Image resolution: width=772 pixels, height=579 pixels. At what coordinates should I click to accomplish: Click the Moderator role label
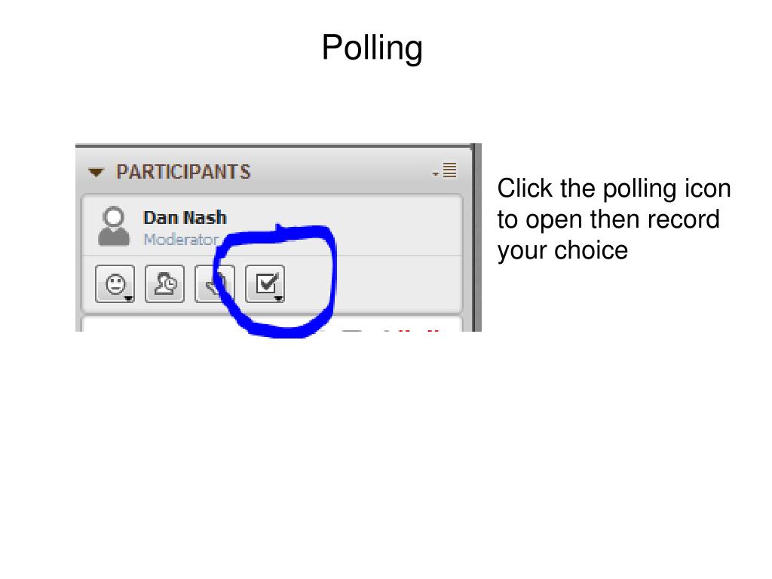pyautogui.click(x=181, y=239)
